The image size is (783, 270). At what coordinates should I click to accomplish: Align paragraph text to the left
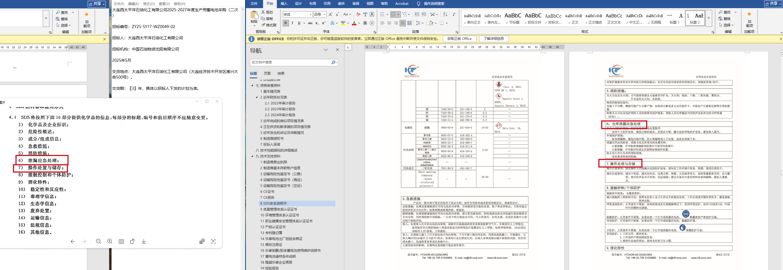[x=383, y=23]
